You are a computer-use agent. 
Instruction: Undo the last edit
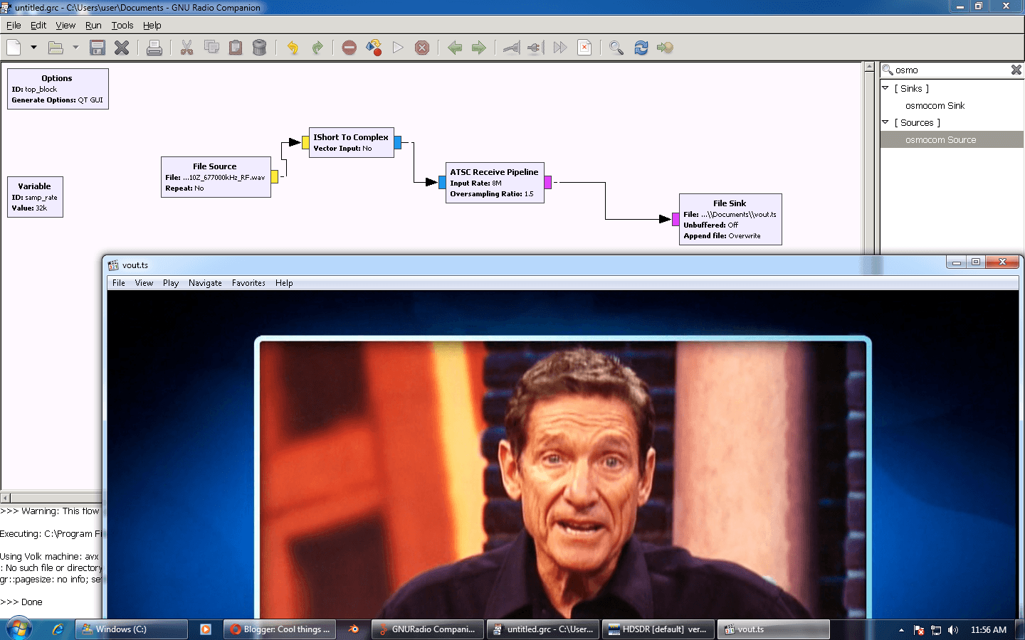click(291, 47)
